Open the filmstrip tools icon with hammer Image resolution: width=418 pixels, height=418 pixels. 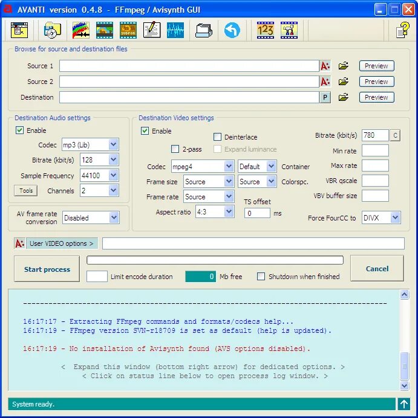click(x=289, y=30)
